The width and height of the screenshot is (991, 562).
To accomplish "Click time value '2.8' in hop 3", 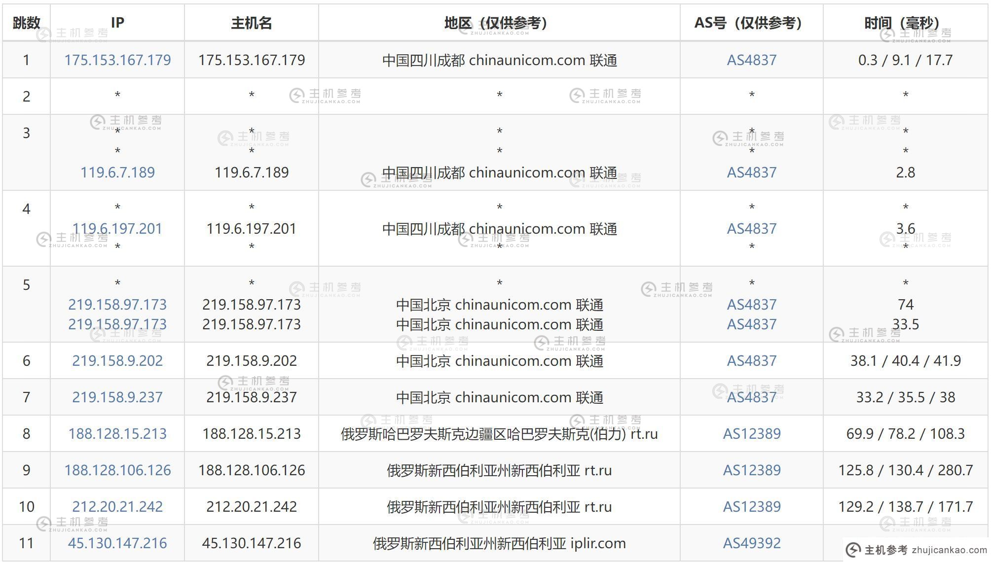I will coord(906,173).
